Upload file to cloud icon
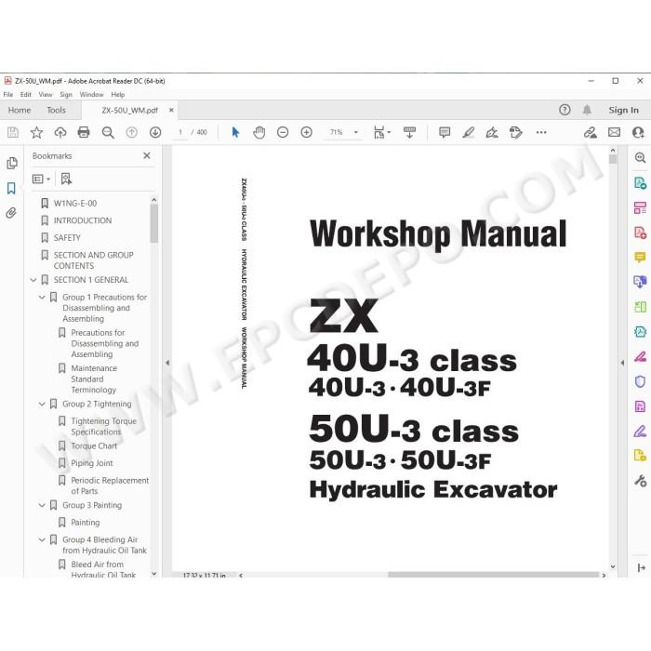Screen dimensions: 651x651 60,132
